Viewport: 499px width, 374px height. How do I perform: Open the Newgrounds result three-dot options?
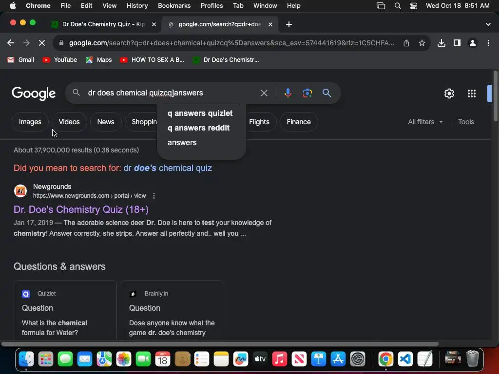[154, 196]
